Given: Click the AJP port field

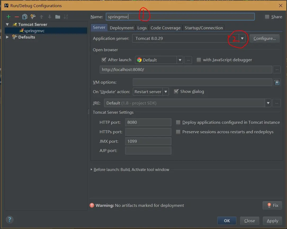Looking at the screenshot, I should tap(148, 151).
